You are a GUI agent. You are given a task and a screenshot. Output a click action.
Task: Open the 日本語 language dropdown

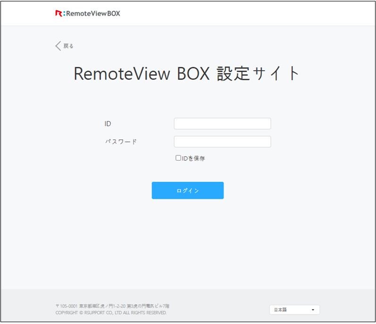294,310
